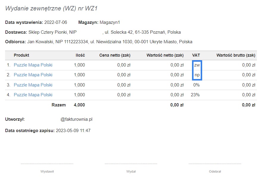Click the "VAT" column header
The image size is (262, 192).
click(x=196, y=55)
